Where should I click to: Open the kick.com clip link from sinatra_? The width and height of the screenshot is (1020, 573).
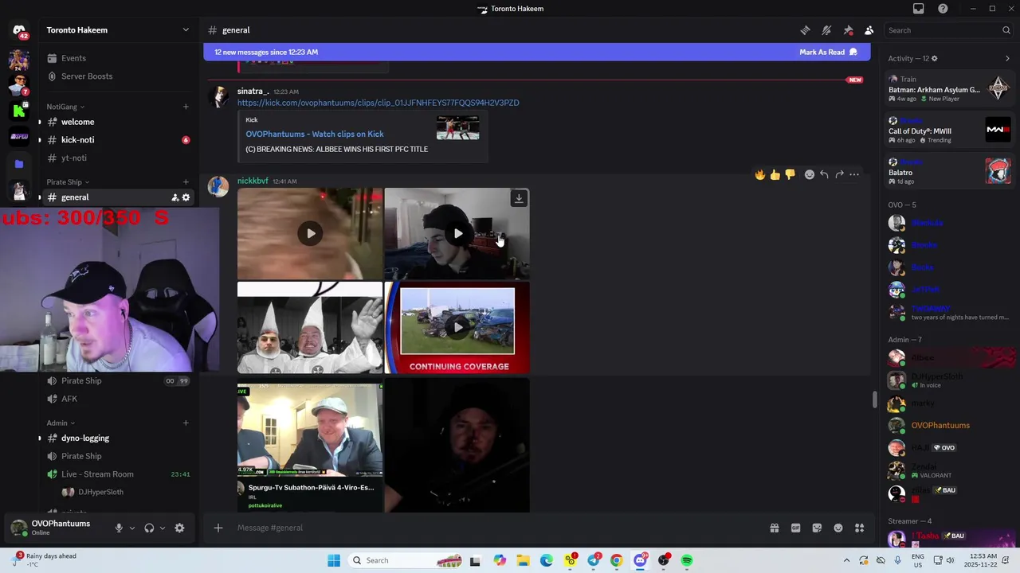point(378,103)
